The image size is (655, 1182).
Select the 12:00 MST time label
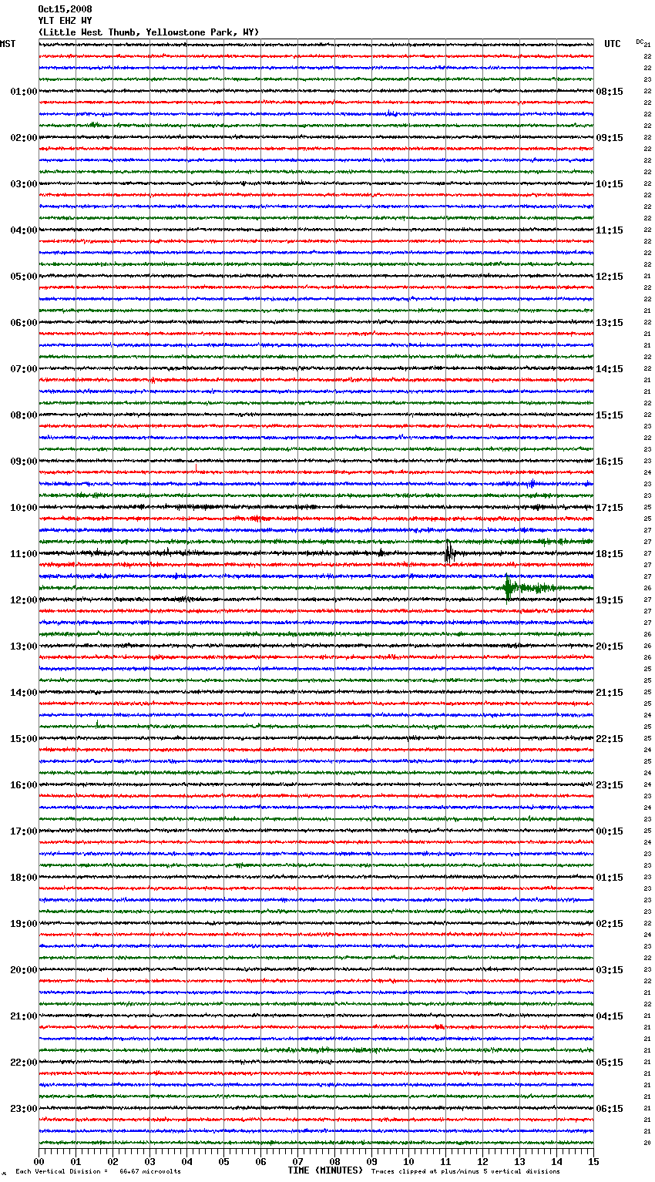(x=24, y=600)
